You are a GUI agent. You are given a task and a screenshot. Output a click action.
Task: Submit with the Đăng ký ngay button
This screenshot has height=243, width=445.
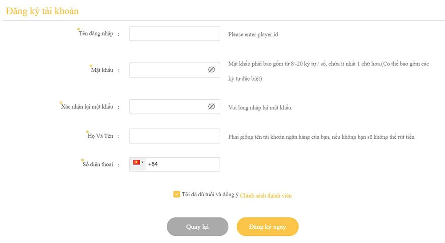(x=267, y=227)
